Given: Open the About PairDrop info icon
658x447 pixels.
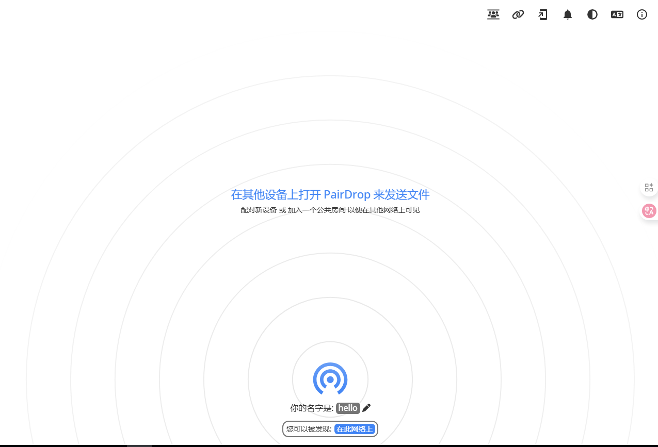Looking at the screenshot, I should (x=642, y=14).
